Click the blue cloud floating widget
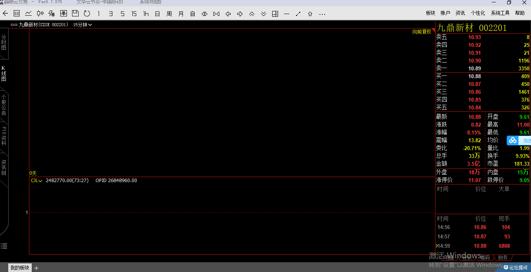Screen dimensions: 531x272 (x=513, y=141)
